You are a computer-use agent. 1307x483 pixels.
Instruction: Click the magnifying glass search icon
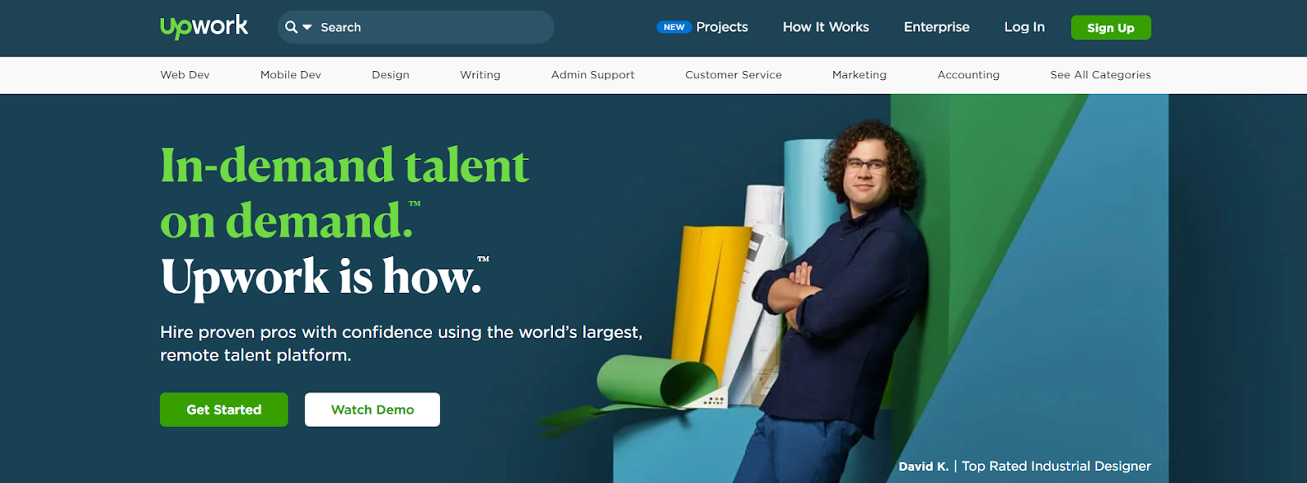[x=291, y=27]
